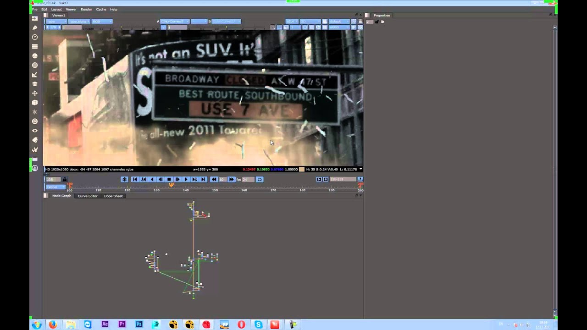Open Photoshop from the Windows taskbar
The image size is (587, 330).
(139, 324)
